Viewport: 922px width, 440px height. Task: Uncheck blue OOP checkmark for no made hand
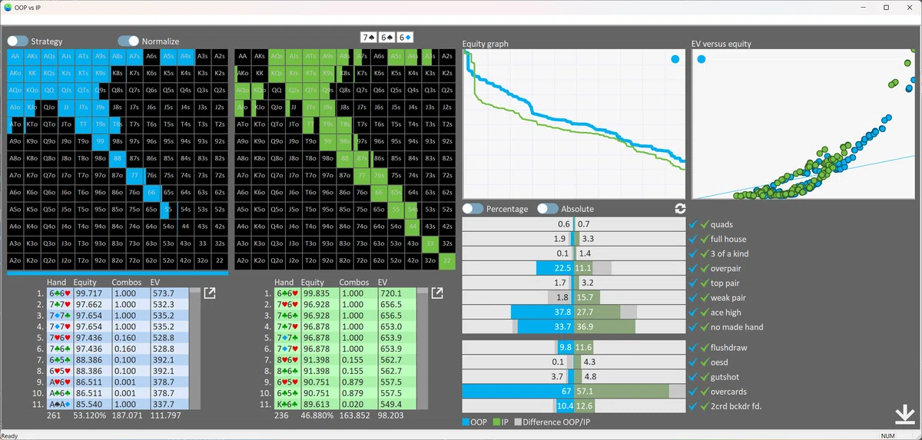click(693, 326)
